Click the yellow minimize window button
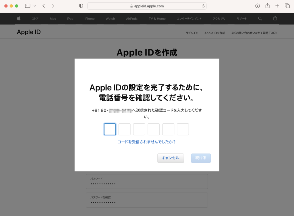 coord(11,6)
